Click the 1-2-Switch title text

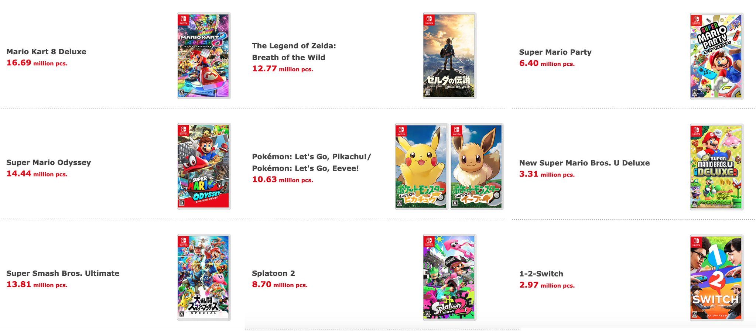tap(541, 274)
